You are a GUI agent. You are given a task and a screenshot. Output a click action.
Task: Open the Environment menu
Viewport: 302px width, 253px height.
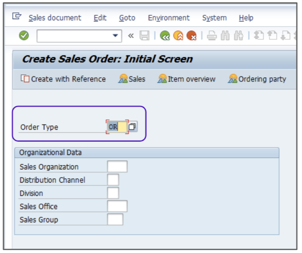(169, 18)
